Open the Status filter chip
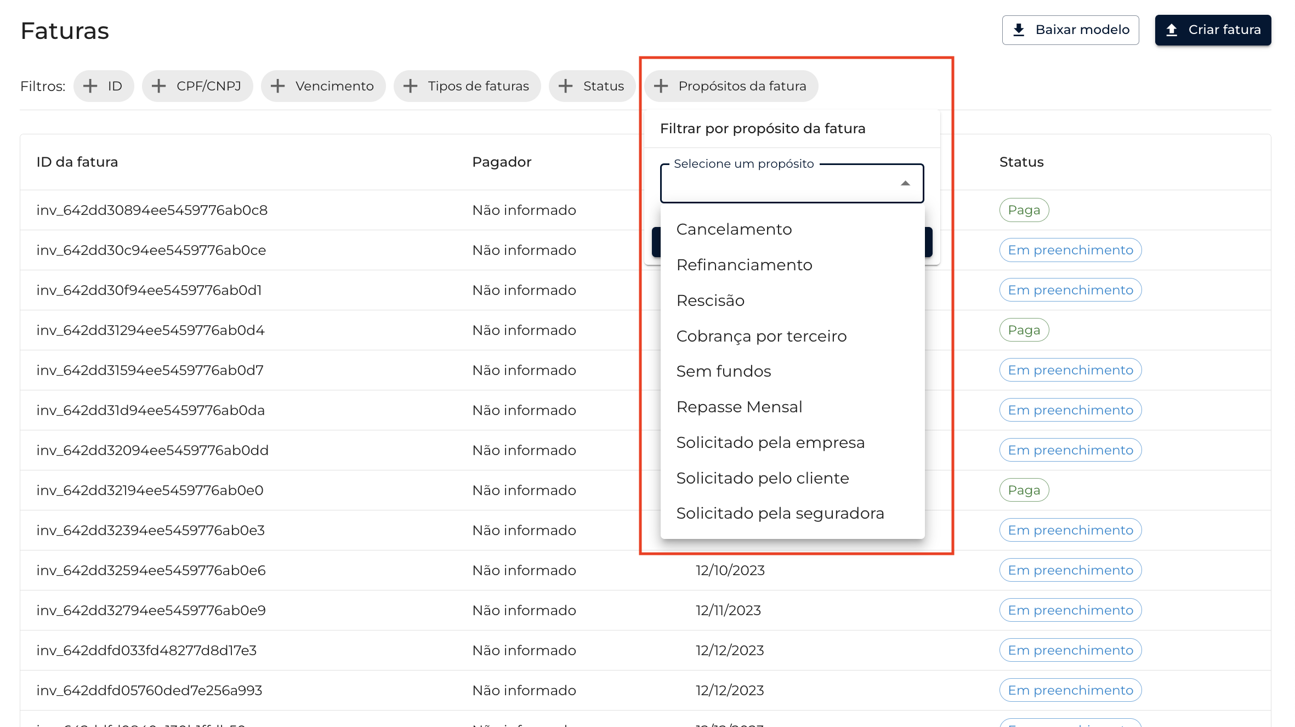1295x727 pixels. (603, 86)
